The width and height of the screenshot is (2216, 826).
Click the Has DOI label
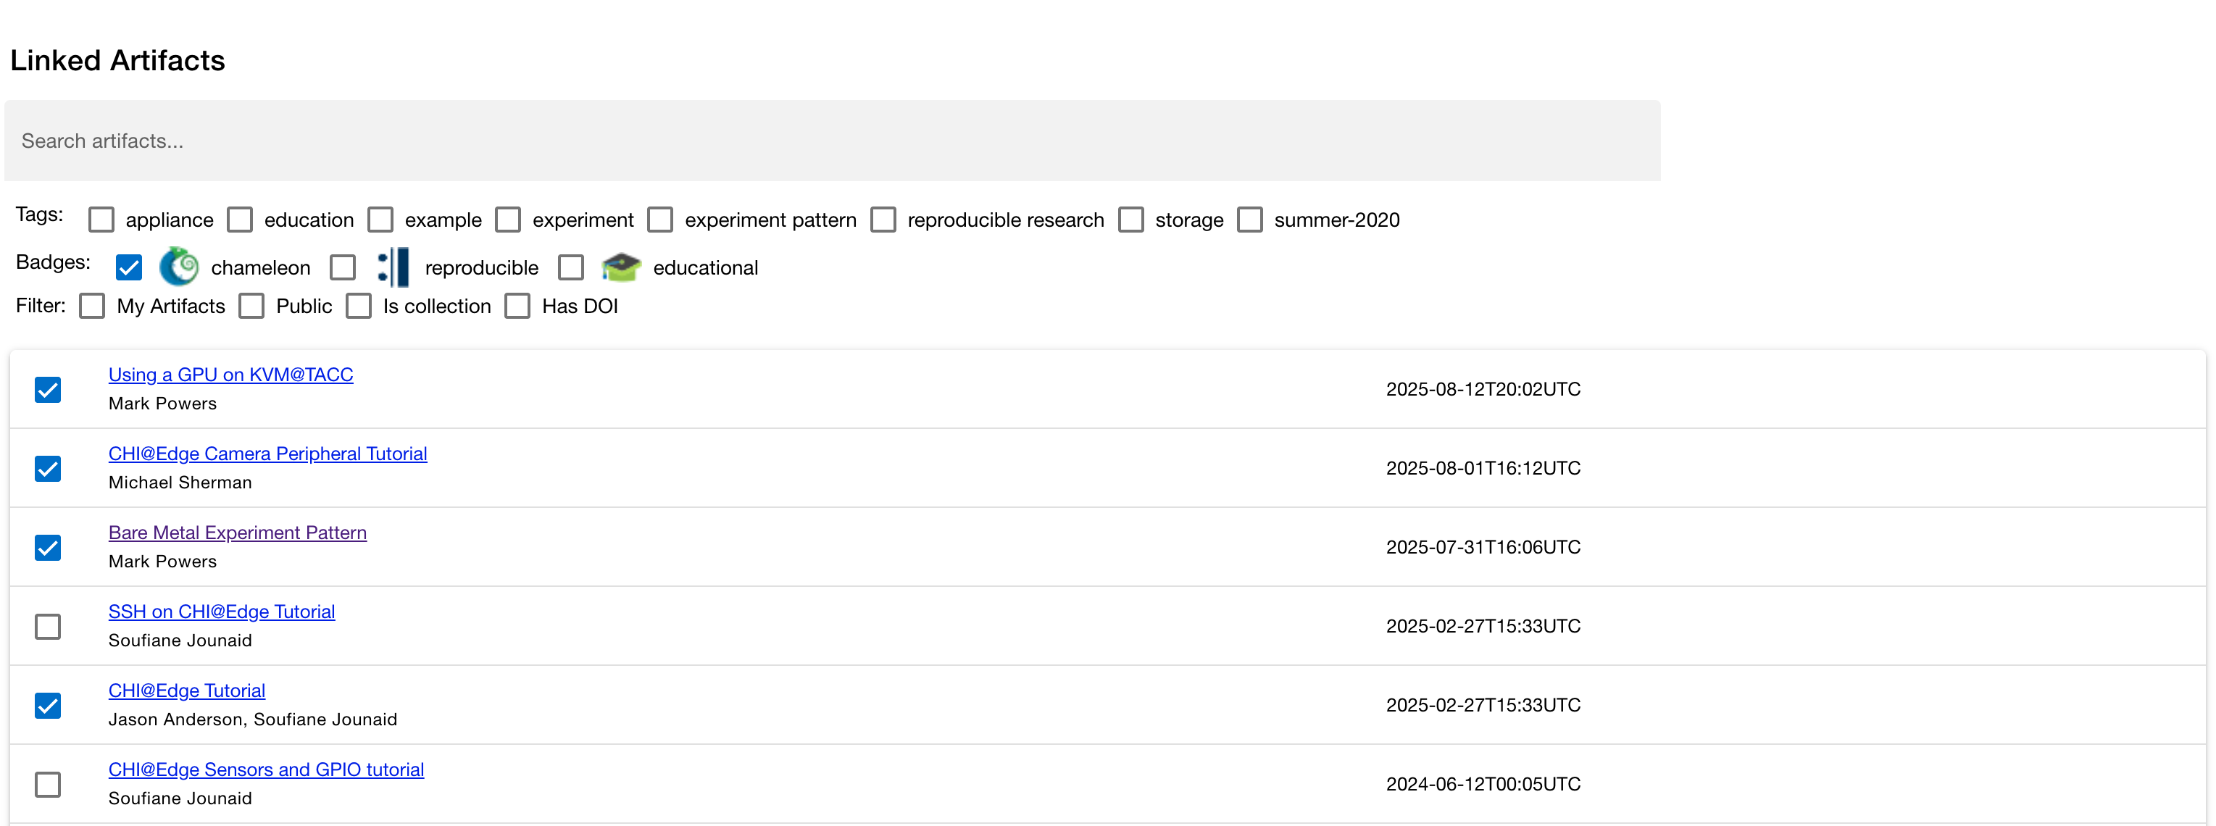click(x=580, y=306)
